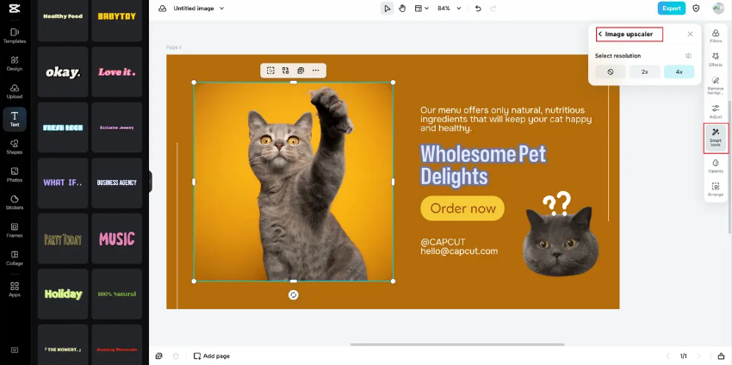The width and height of the screenshot is (732, 365).
Task: Choose the Exclusive Jewelry text preset
Action: [117, 127]
